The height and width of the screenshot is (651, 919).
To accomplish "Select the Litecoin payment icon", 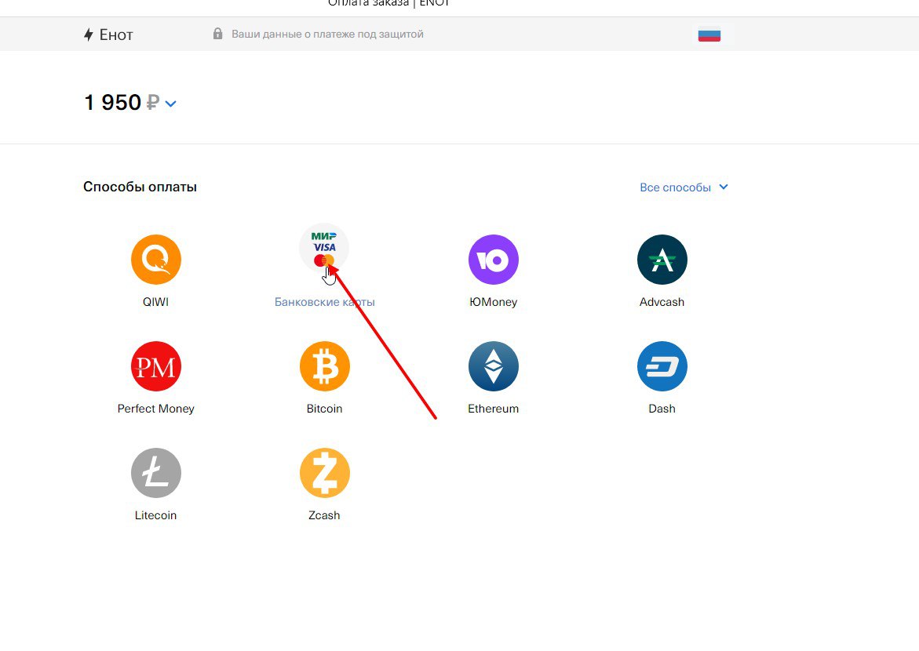I will point(156,473).
